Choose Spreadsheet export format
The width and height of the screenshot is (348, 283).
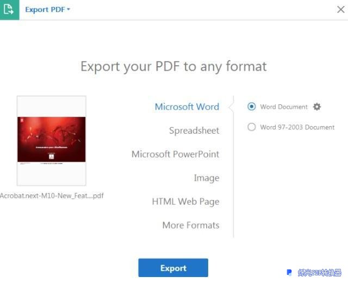[x=194, y=130]
